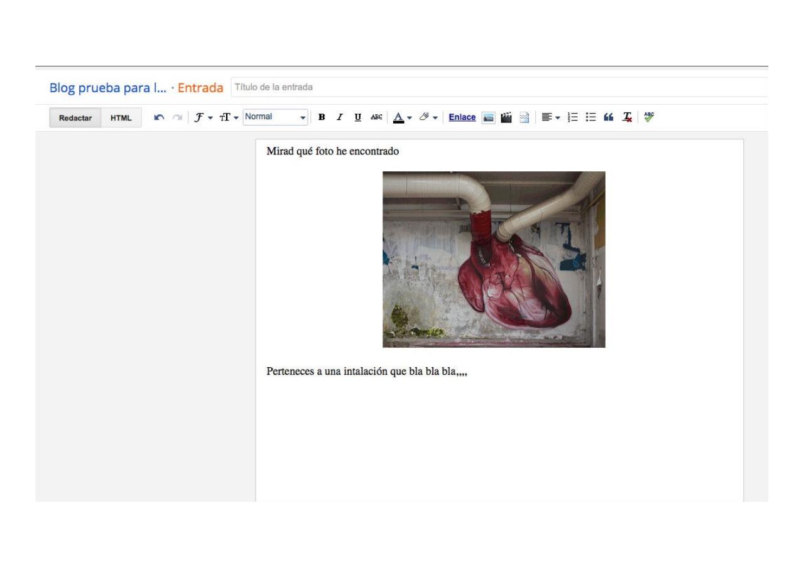Click the undo arrow icon
The height and width of the screenshot is (568, 804).
tap(159, 117)
